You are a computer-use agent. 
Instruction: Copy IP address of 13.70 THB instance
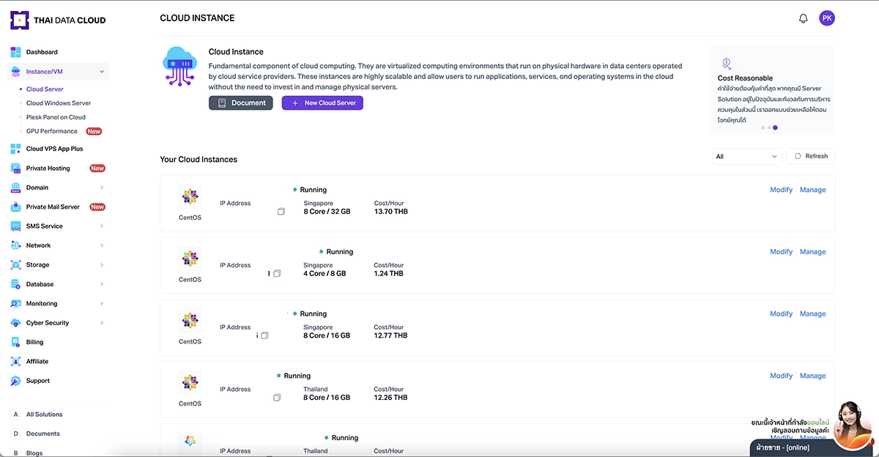click(x=281, y=212)
